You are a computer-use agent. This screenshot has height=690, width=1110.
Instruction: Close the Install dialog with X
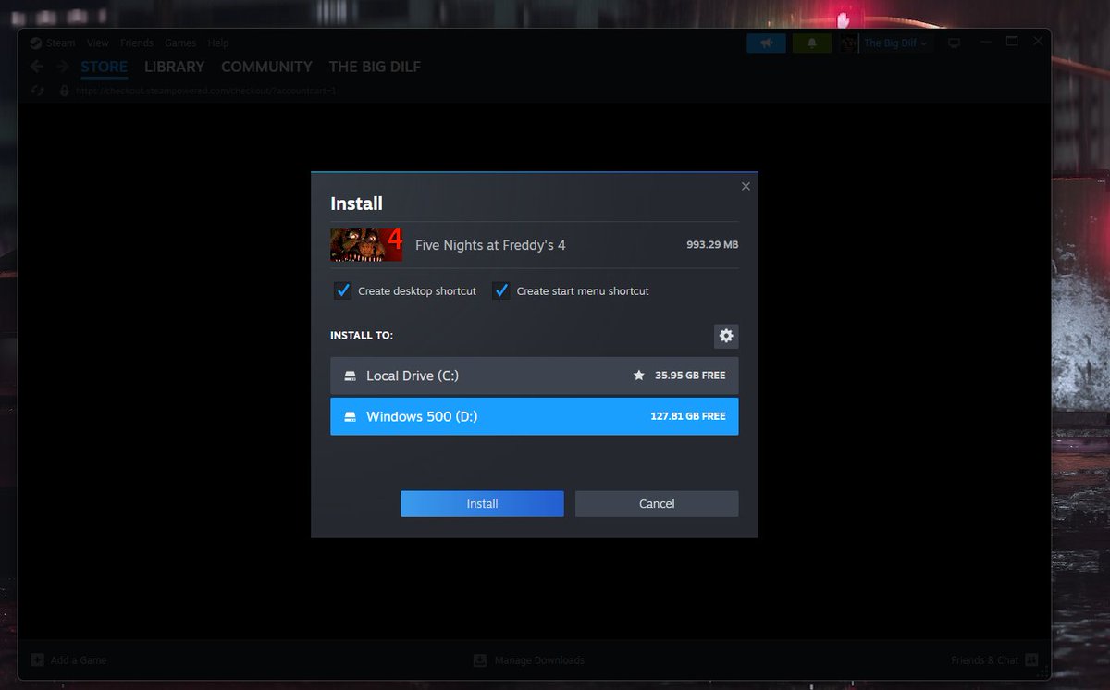click(746, 186)
